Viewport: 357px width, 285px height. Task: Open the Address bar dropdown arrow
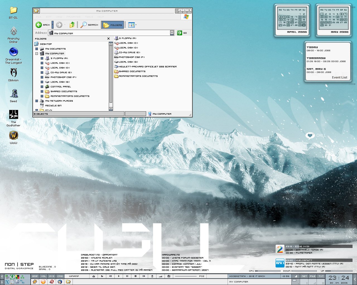(172, 33)
